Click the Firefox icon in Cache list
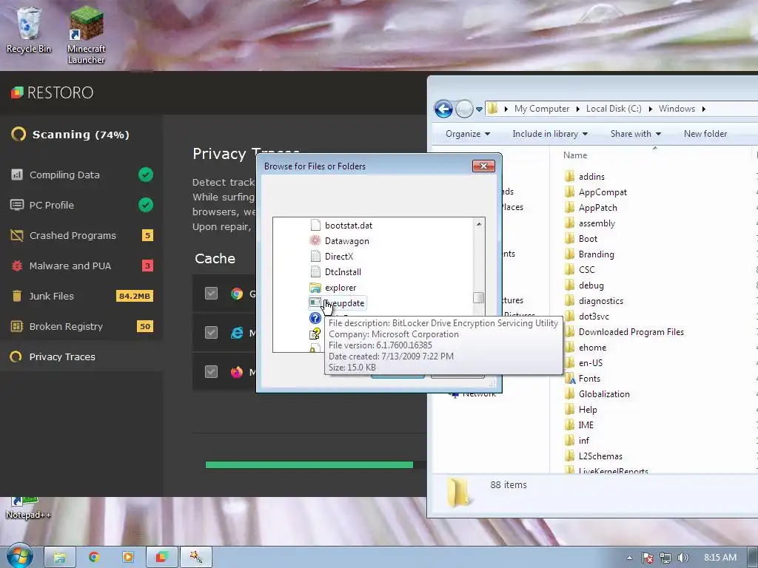The height and width of the screenshot is (568, 758). pyautogui.click(x=237, y=372)
